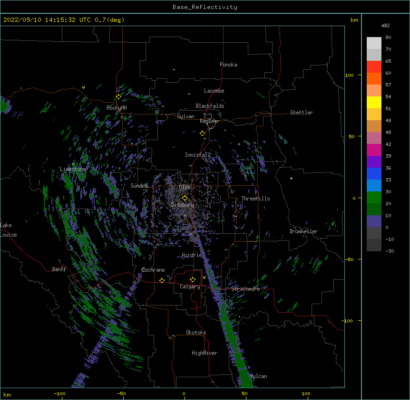The height and width of the screenshot is (400, 410).
Task: Click the yellow diamond marker near RockyMH
Action: [118, 96]
